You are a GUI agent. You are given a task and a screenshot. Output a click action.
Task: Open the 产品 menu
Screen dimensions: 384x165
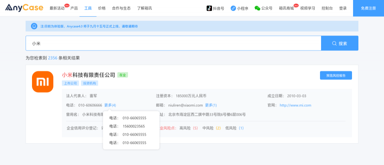(74, 8)
